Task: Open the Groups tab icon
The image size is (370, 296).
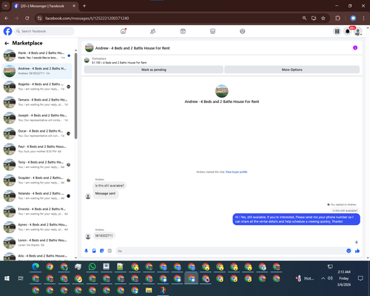Action: pos(243,31)
